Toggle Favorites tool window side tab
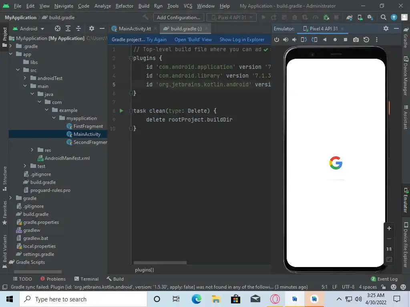The height and width of the screenshot is (307, 410). click(x=4, y=213)
